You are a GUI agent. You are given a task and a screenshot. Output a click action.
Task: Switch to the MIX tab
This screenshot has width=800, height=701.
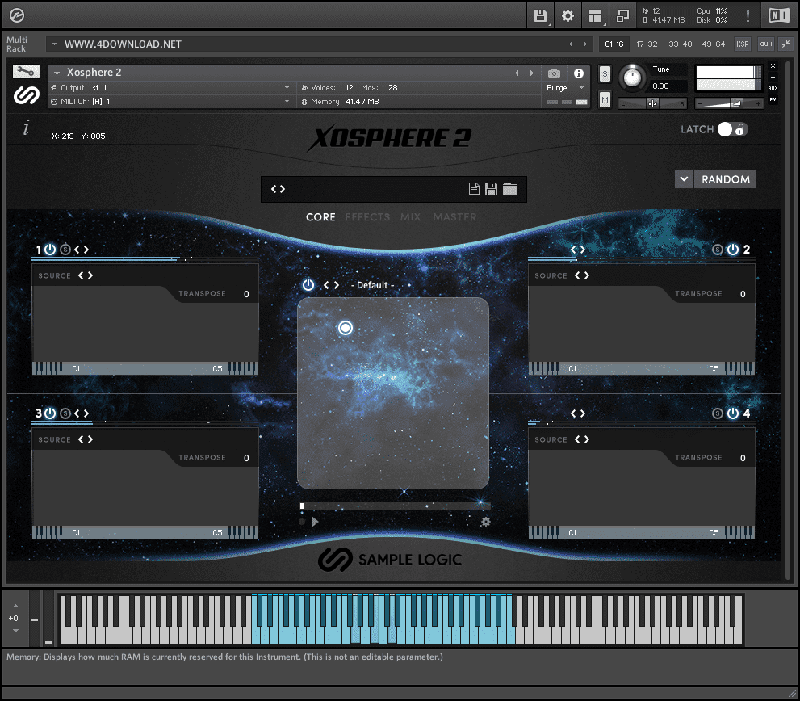(410, 217)
